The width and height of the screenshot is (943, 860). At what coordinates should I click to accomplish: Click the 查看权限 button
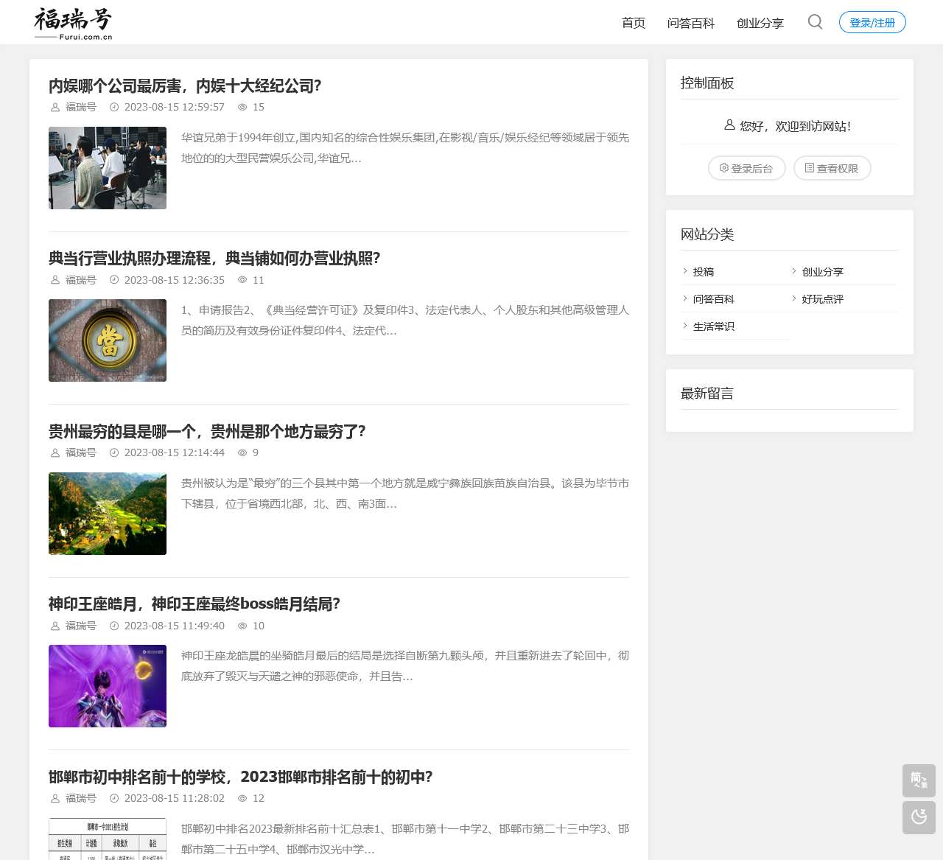click(832, 168)
